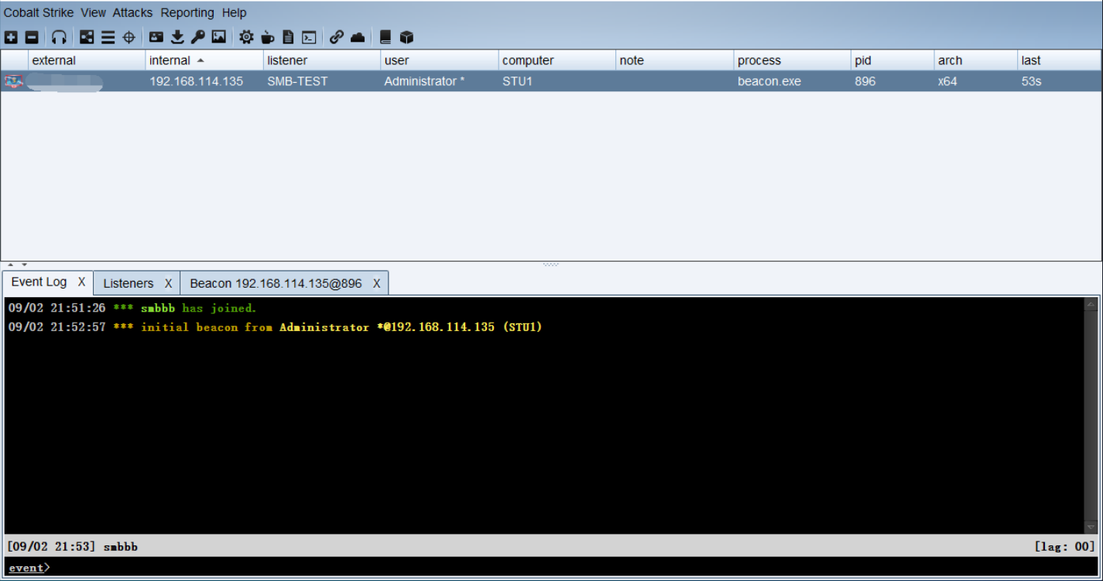Select the 192.168.114.135 internal address cell
This screenshot has width=1103, height=581.
coord(204,81)
